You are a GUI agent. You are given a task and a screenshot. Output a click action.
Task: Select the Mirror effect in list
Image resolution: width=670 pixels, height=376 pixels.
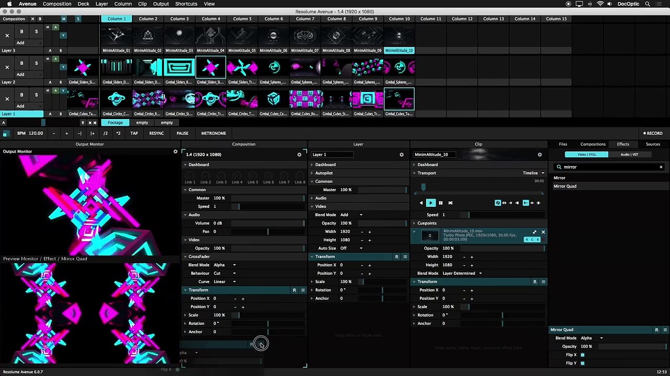(x=560, y=178)
